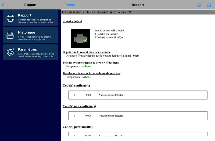Tap the back chevron in the sidebar header
This screenshot has width=215, height=141.
coord(3,5)
